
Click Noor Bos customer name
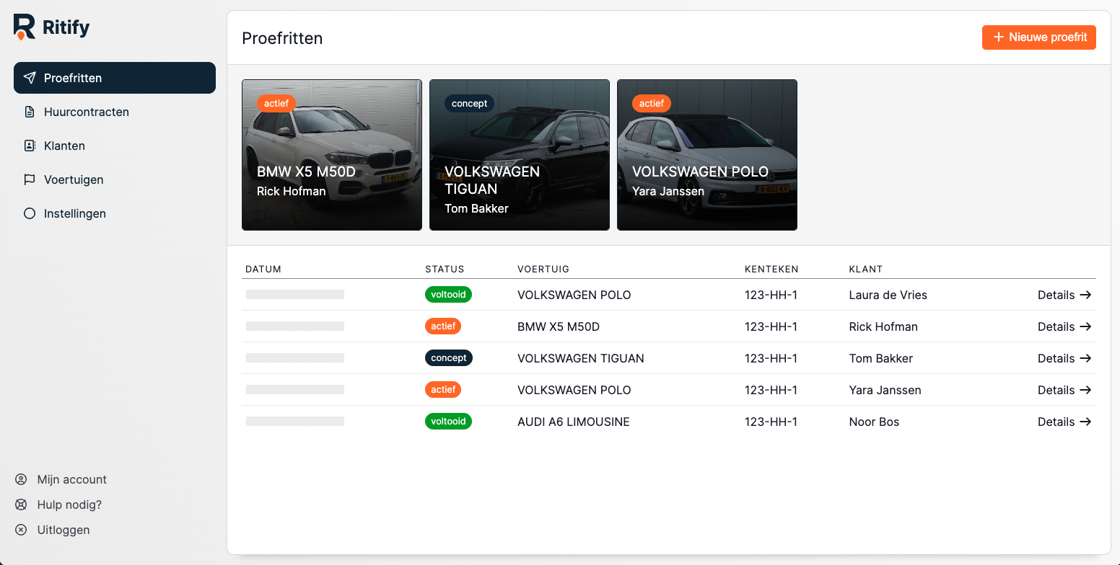[x=874, y=422]
